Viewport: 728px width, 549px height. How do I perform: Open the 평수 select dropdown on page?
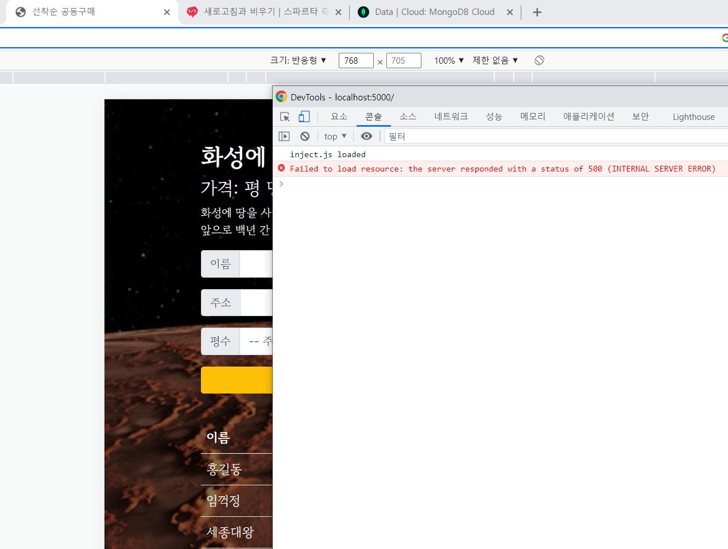pyautogui.click(x=256, y=341)
